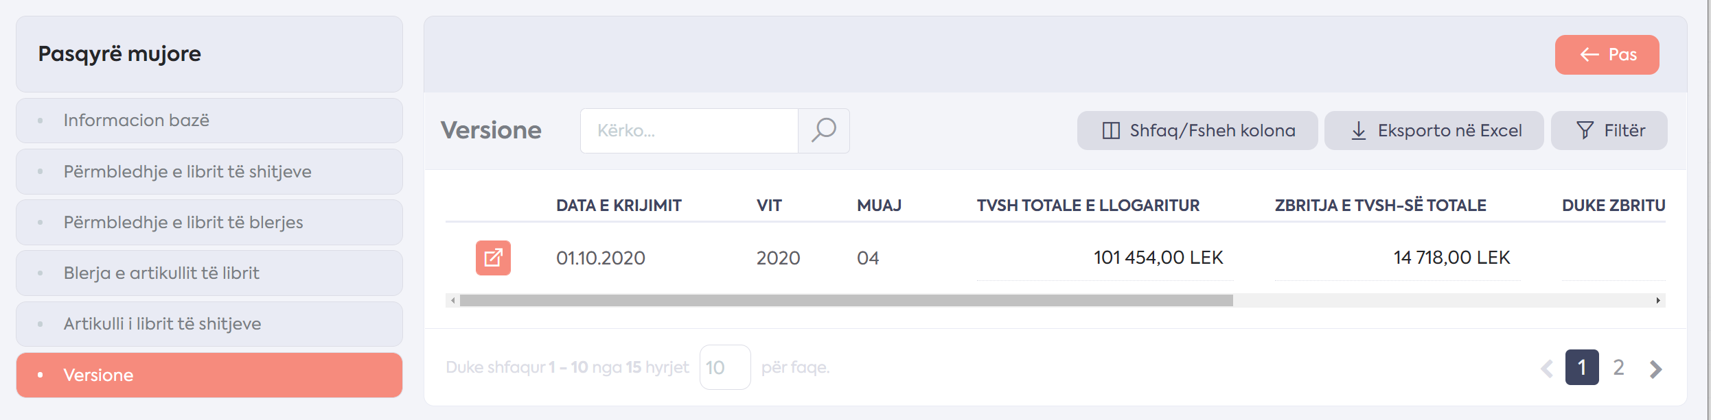1711x420 pixels.
Task: Open Informacion bazë section
Action: 209,121
